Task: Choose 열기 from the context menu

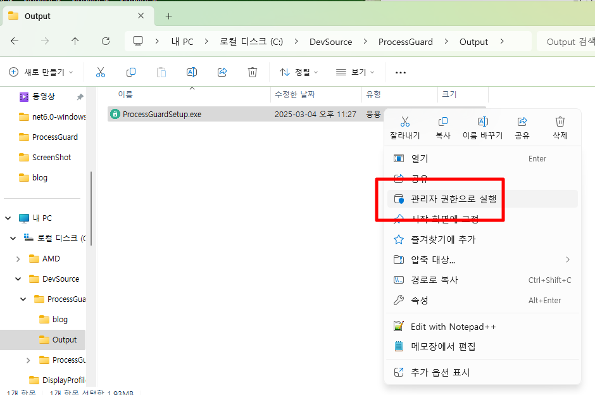Action: click(x=482, y=159)
